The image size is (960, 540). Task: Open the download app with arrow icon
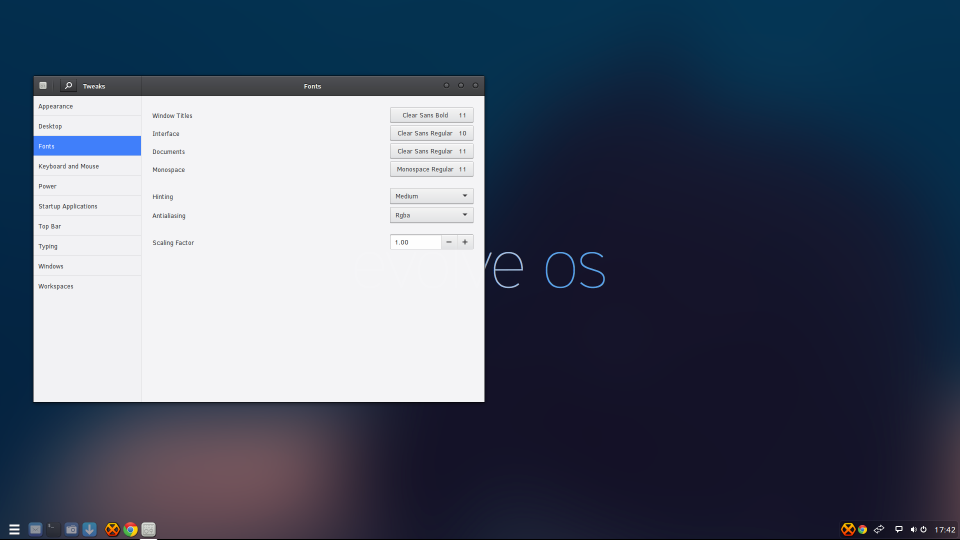[89, 529]
